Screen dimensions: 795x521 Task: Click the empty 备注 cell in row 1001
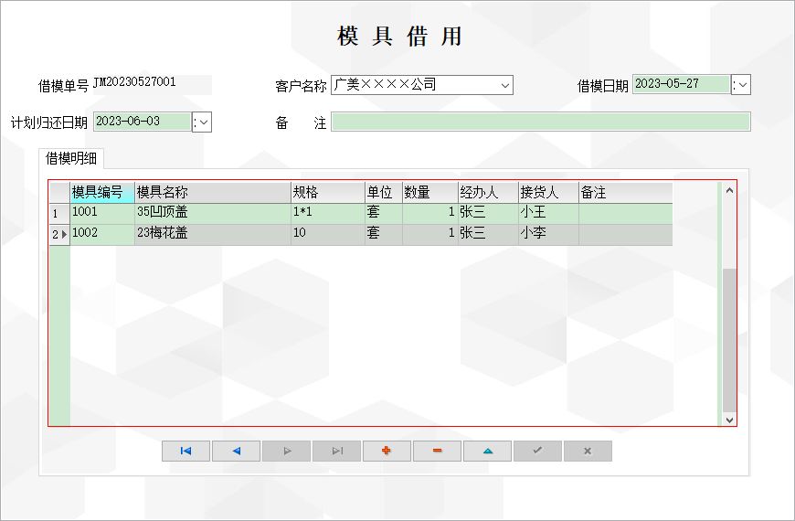click(626, 214)
